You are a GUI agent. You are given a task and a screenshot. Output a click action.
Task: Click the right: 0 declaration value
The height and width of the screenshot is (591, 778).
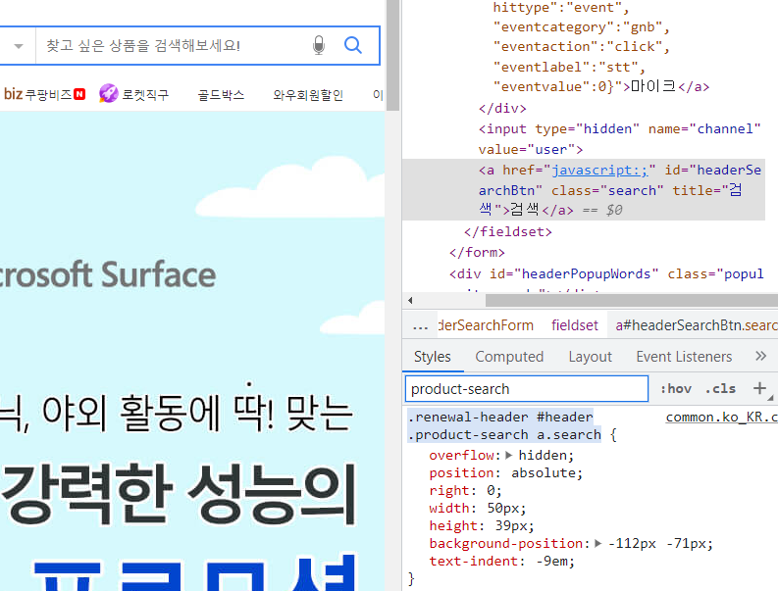491,490
